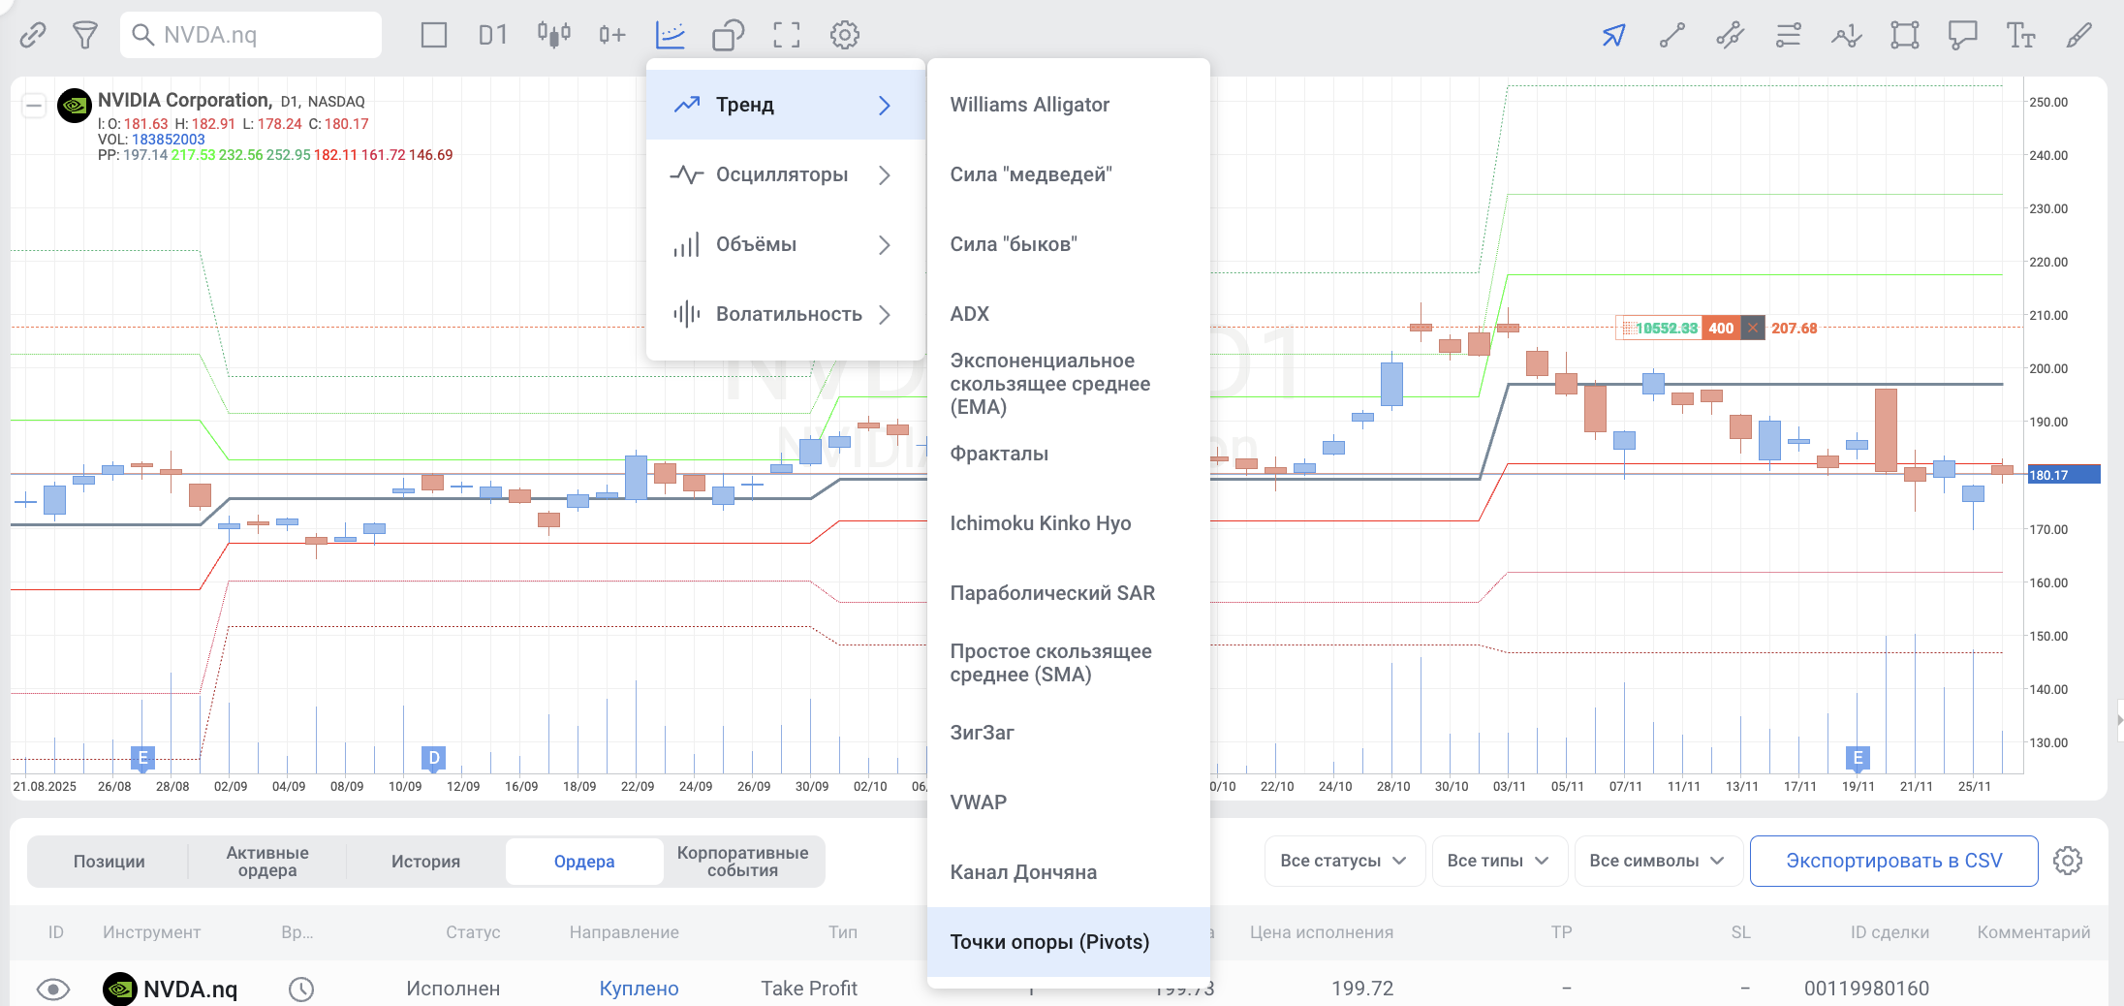Open the candlestick chart type selector

click(554, 36)
